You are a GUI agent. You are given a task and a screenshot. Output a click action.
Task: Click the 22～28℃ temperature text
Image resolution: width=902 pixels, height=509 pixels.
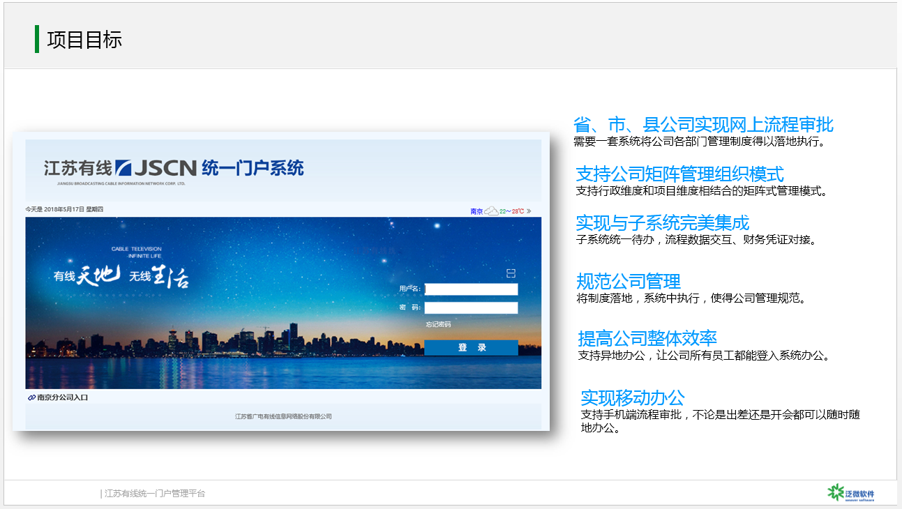point(511,211)
